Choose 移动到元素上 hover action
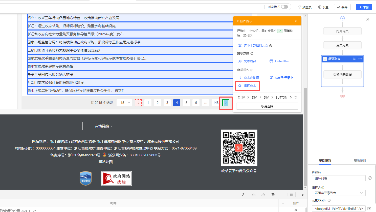This screenshot has height=212, width=376. 281,78
